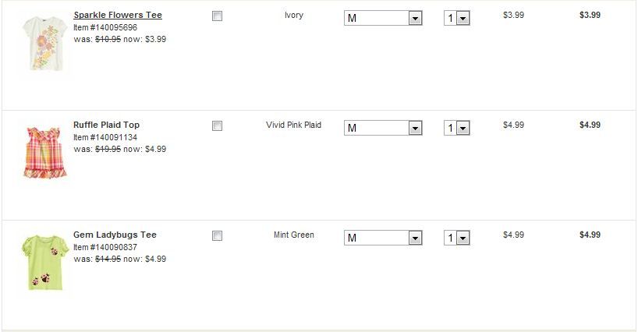Check the box for Sparkle Flowers Tee
The height and width of the screenshot is (332, 638).
coord(218,16)
